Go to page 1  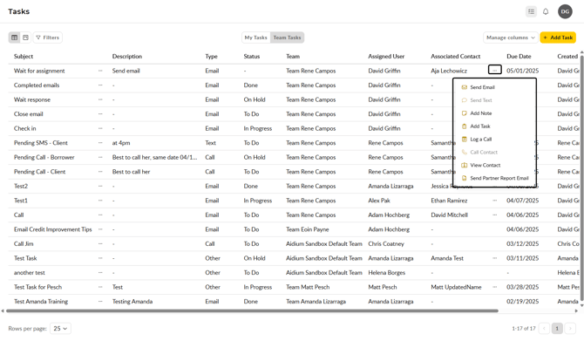point(557,328)
